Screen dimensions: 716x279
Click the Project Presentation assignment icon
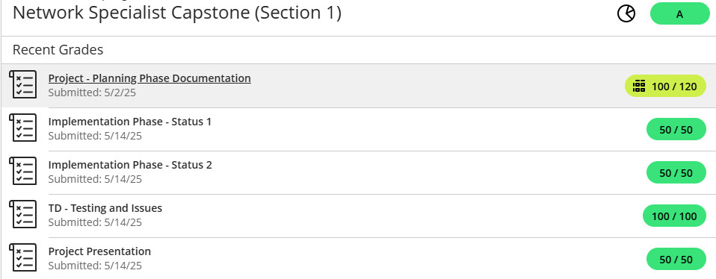click(23, 257)
